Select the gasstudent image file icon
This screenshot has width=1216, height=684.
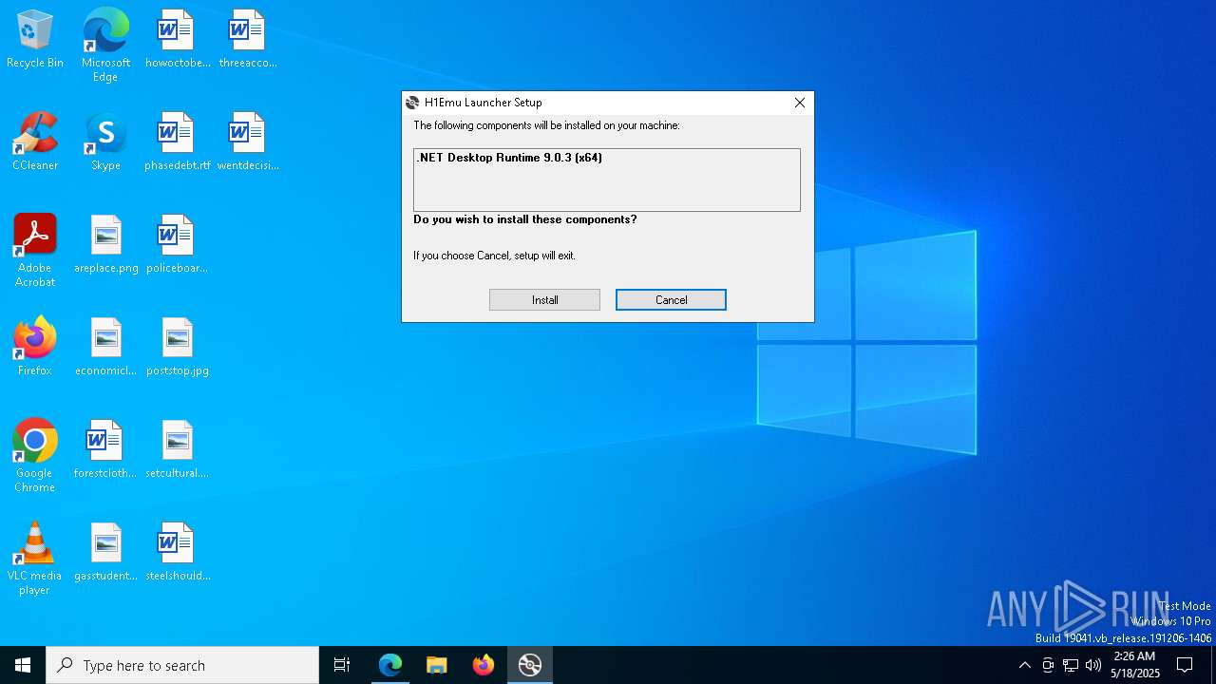click(x=105, y=553)
